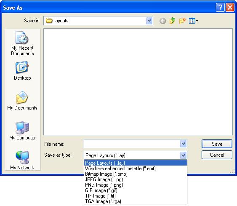Expand the Save in folder dropdown
237x206 pixels.
[149, 21]
